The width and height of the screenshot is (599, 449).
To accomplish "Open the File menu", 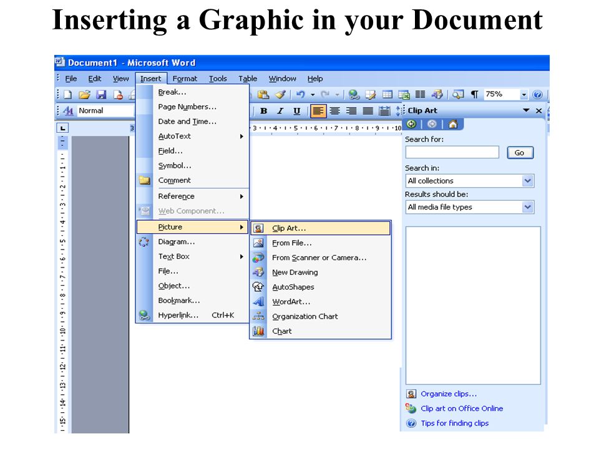I will pos(71,79).
